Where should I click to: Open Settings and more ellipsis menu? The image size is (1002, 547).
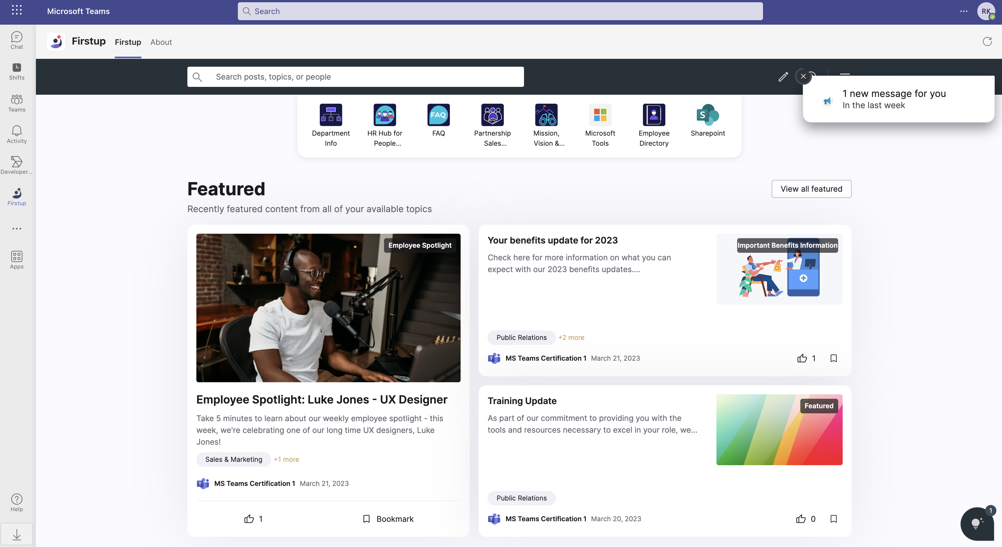pos(964,11)
